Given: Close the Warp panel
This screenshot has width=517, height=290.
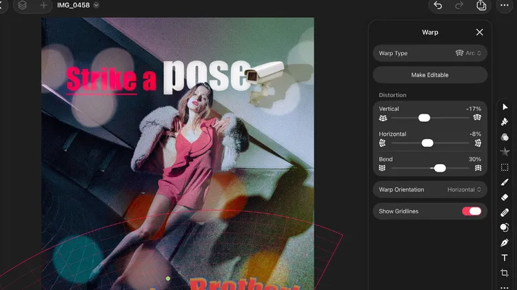Looking at the screenshot, I should (x=480, y=32).
